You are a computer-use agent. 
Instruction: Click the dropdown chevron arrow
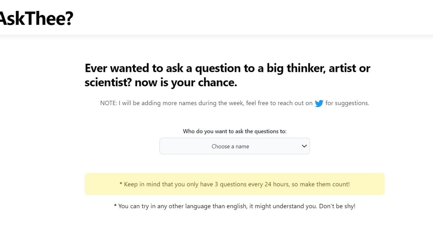304,146
